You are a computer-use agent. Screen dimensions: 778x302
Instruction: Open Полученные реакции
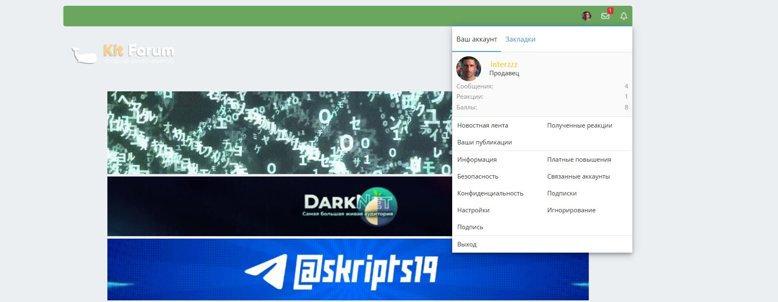[x=580, y=125]
